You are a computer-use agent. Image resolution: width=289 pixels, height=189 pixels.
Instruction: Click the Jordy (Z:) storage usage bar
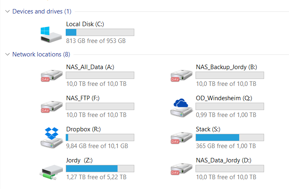(x=100, y=169)
